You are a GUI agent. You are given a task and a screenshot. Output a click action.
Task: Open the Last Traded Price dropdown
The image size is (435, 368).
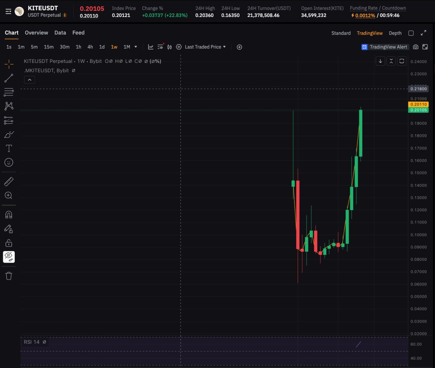(x=205, y=47)
